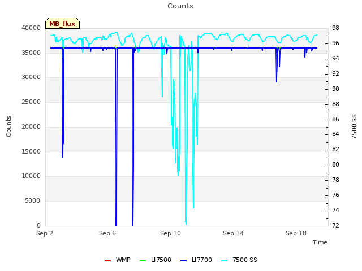Click the Counts chart title

(x=180, y=6)
